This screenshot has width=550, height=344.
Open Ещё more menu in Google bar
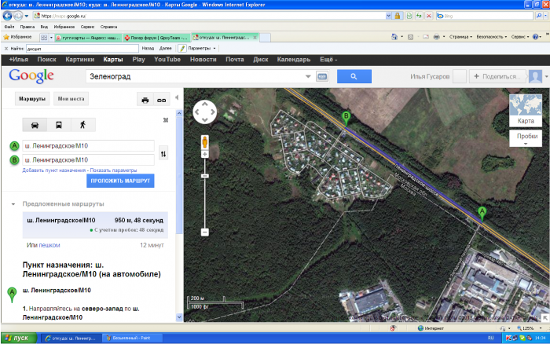[328, 60]
